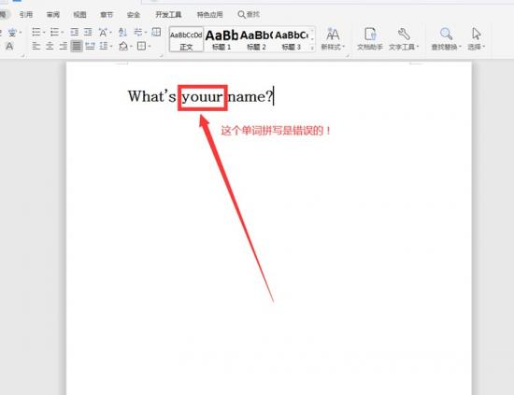Open the 文档助手 document assistant
The width and height of the screenshot is (514, 395).
[370, 38]
